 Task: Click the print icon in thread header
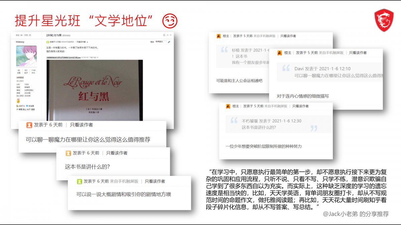pyautogui.click(x=164, y=35)
